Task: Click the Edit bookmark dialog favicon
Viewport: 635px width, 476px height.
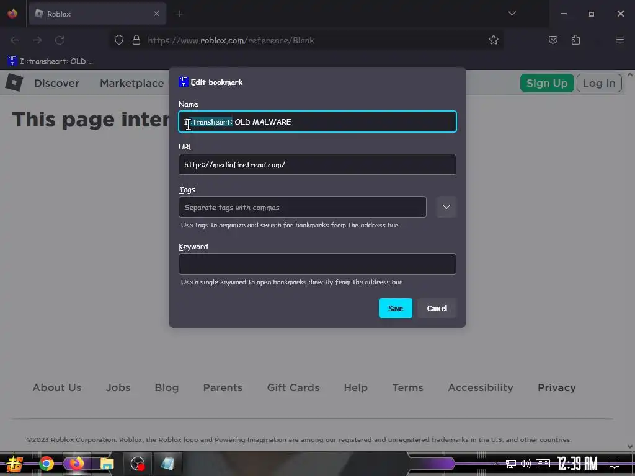Action: point(183,82)
